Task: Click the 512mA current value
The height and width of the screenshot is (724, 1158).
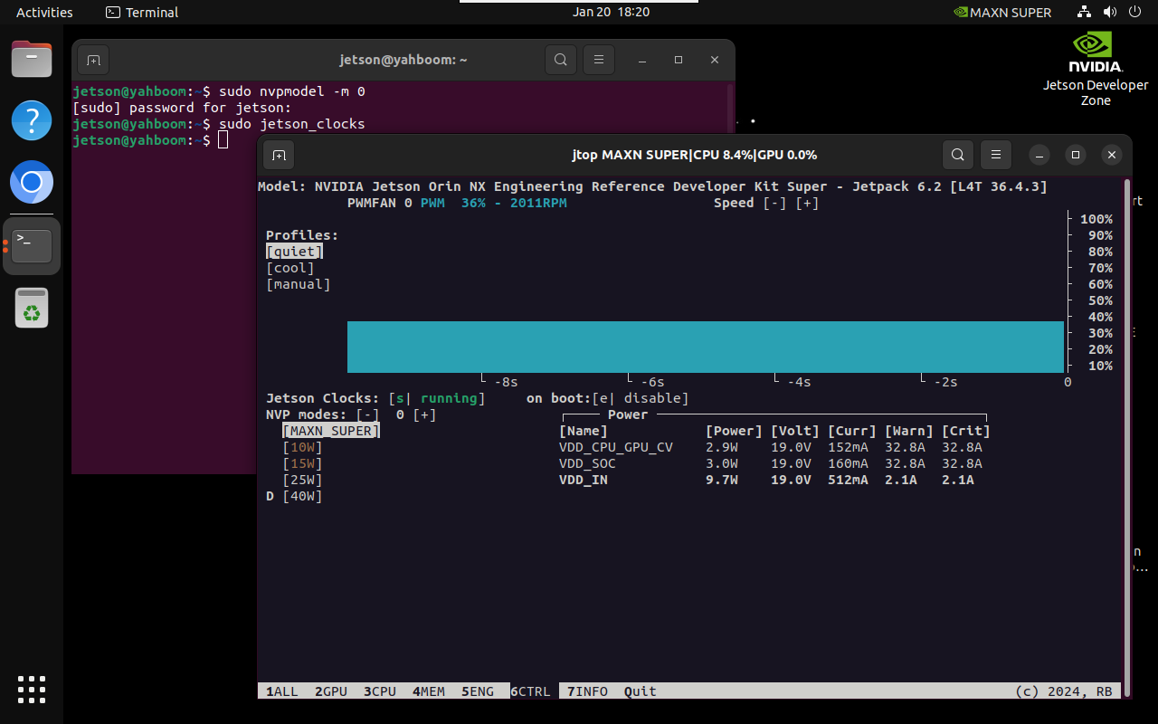Action: pos(848,480)
